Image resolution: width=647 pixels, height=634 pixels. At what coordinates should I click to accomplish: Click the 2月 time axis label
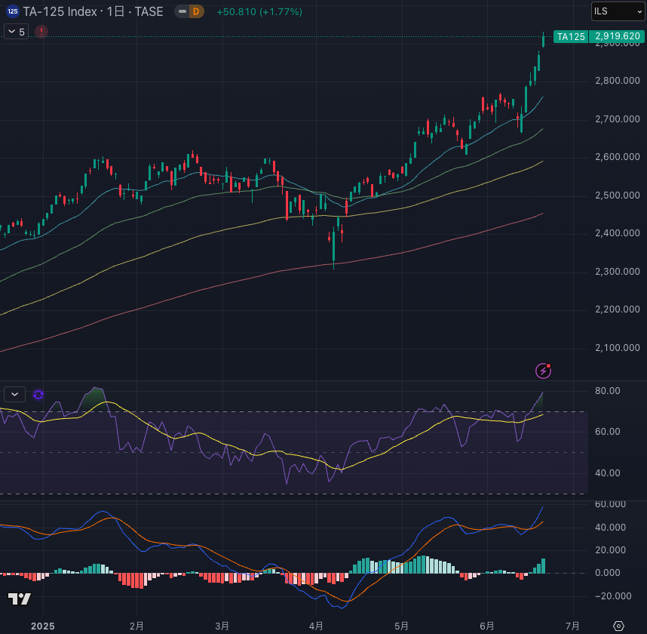[x=136, y=626]
